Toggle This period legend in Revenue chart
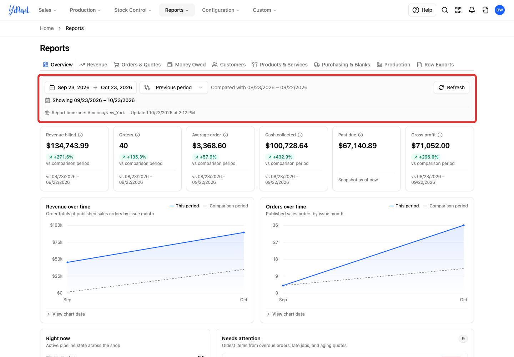Image resolution: width=514 pixels, height=357 pixels. [184, 206]
